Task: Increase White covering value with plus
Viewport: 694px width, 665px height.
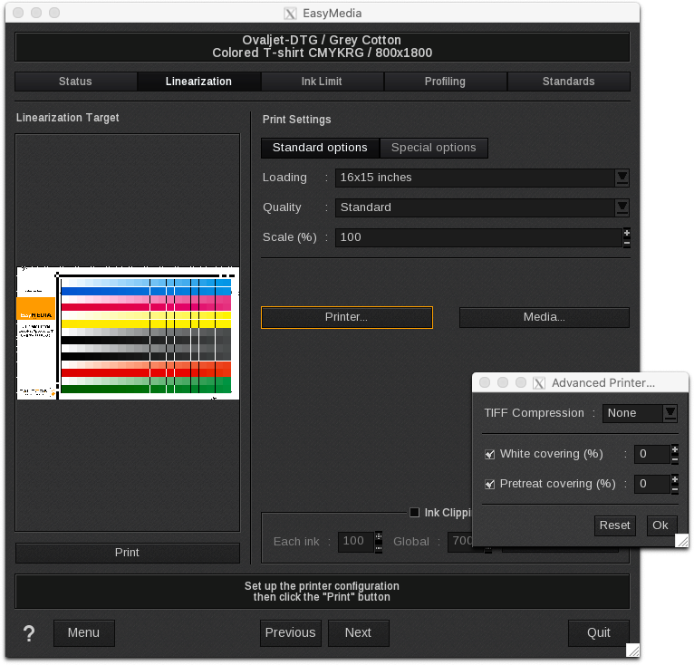Action: point(674,449)
